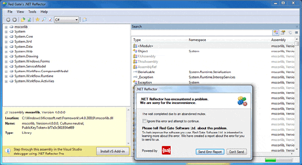The height and width of the screenshot is (165, 302).
Task: Open Search with the magnifier icon
Action: click(x=44, y=20)
